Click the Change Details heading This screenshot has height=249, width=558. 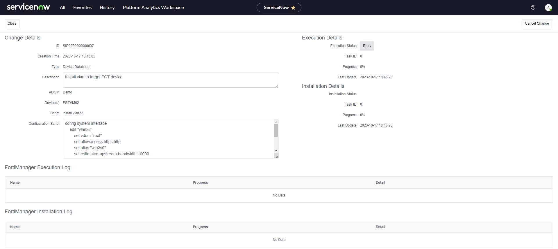click(22, 38)
